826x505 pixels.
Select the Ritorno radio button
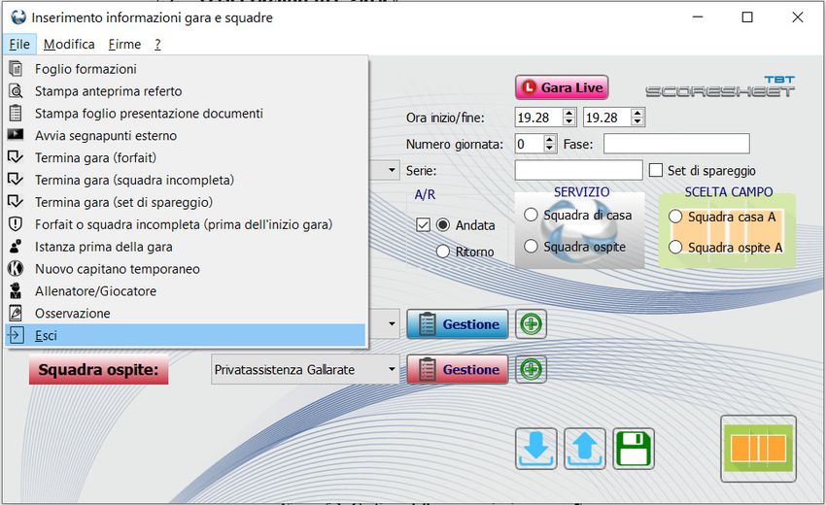coord(443,252)
